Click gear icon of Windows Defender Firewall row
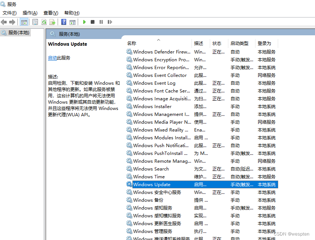This screenshot has height=240, width=315. click(x=129, y=52)
